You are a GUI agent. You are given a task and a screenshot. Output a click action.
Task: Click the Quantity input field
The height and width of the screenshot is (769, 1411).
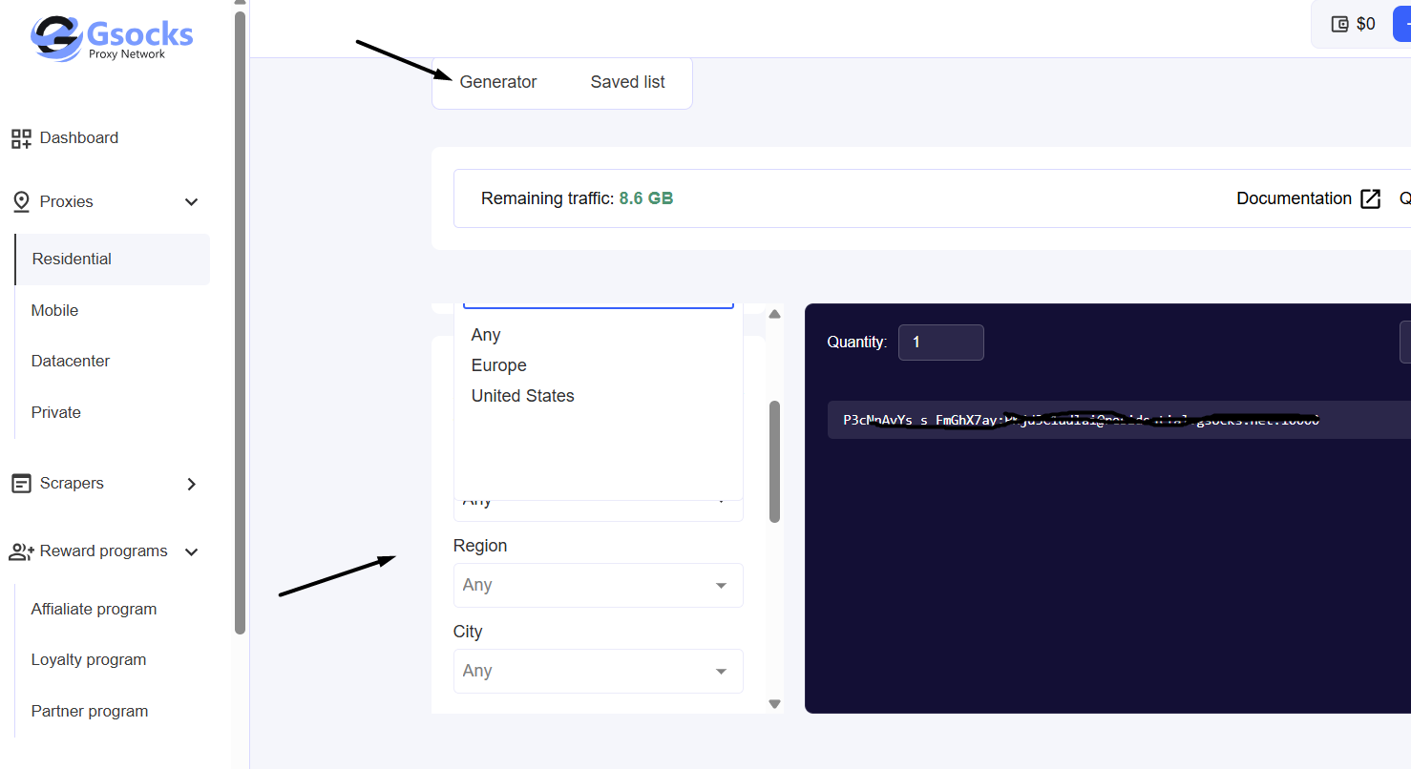tap(941, 343)
